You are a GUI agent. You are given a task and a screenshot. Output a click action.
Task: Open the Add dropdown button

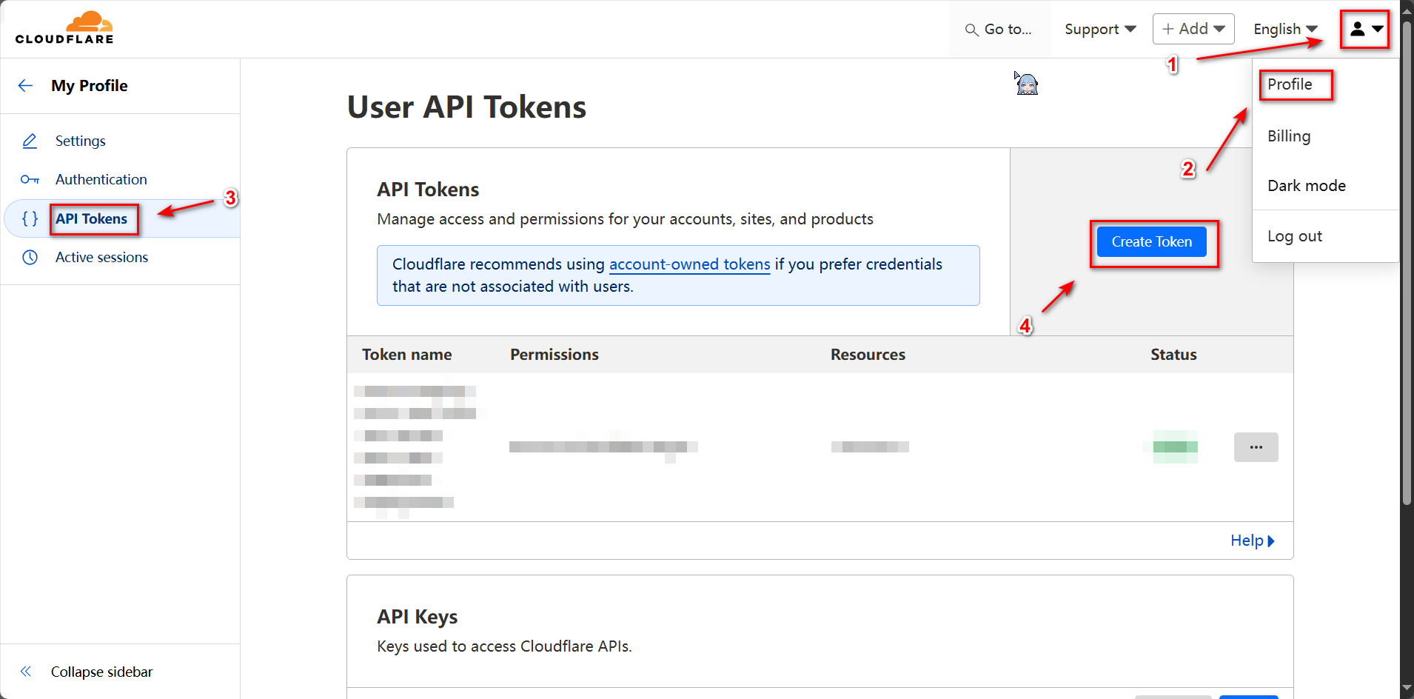click(x=1193, y=29)
